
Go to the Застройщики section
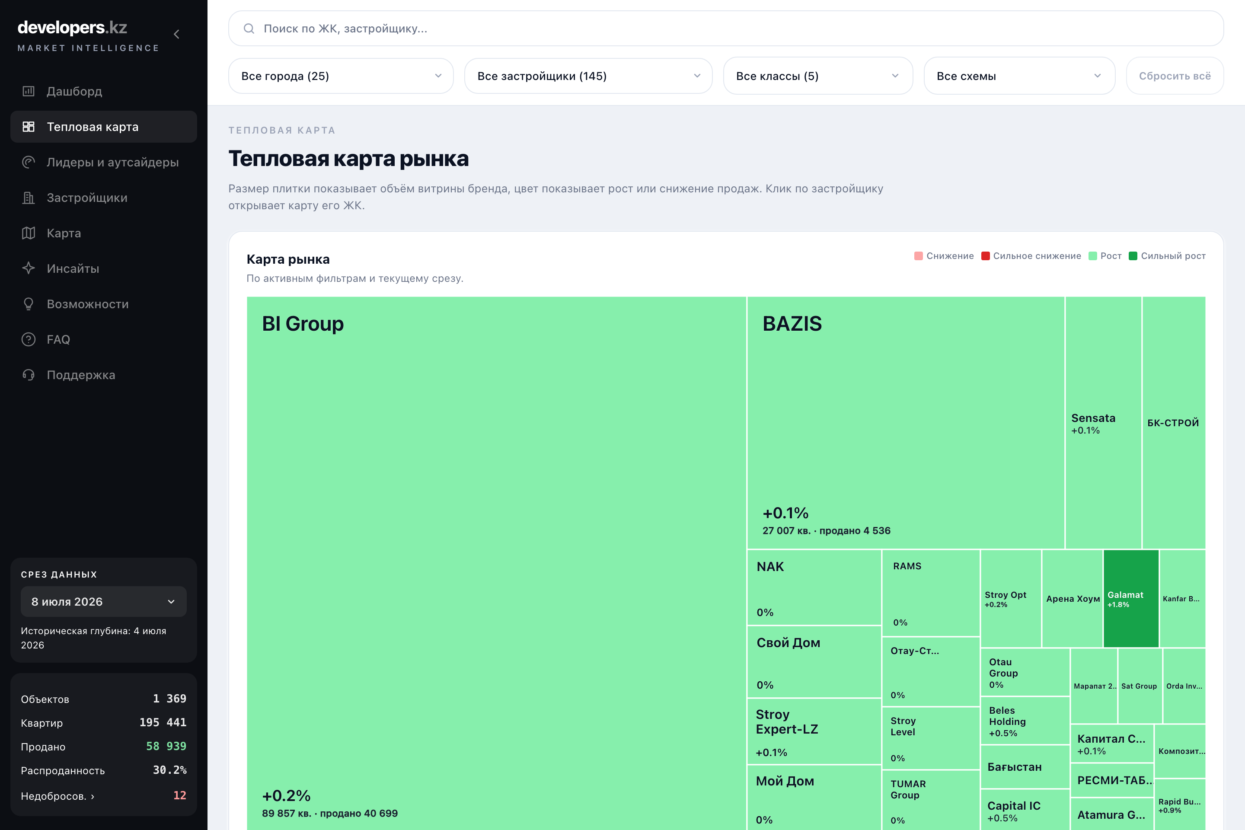tap(104, 198)
